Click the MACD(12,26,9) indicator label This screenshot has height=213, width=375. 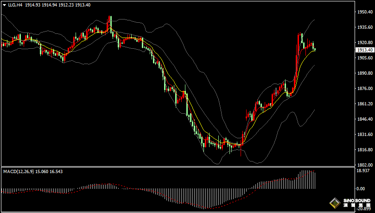click(18, 172)
